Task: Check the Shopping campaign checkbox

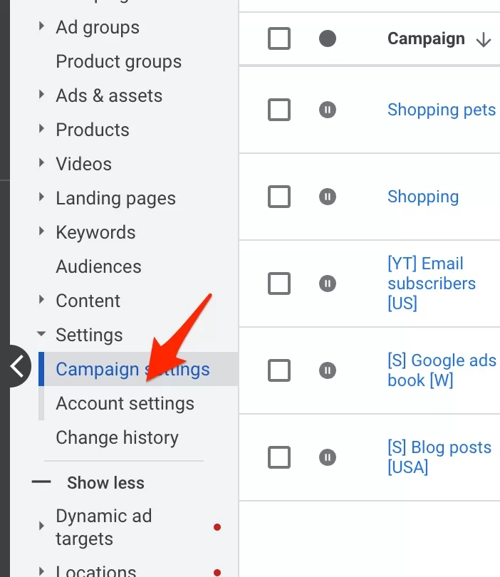Action: 279,197
